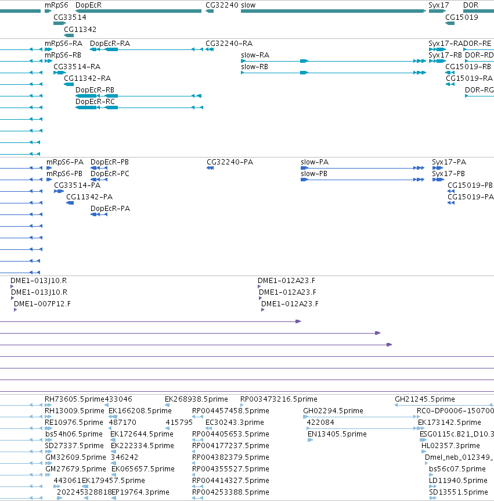
Task: Click the DopEcR-PA protein label
Action: (x=110, y=208)
